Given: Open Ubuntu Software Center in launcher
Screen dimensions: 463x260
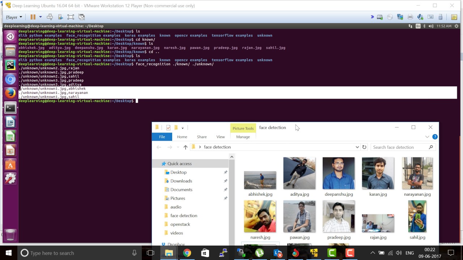Looking at the screenshot, I should (x=10, y=165).
